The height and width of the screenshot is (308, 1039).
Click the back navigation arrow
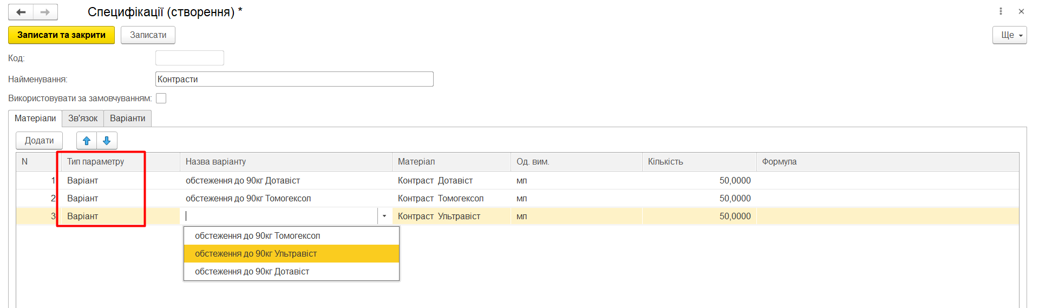21,12
